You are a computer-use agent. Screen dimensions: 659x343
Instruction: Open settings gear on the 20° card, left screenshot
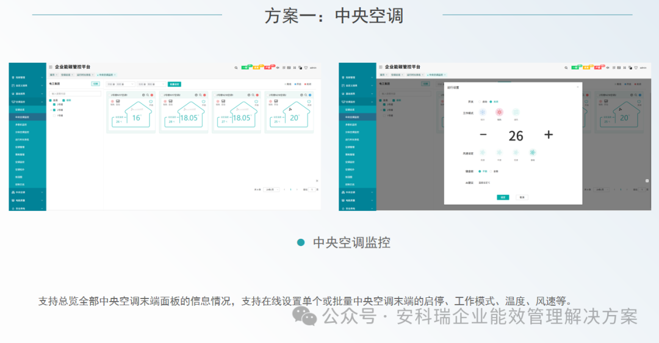point(301,95)
